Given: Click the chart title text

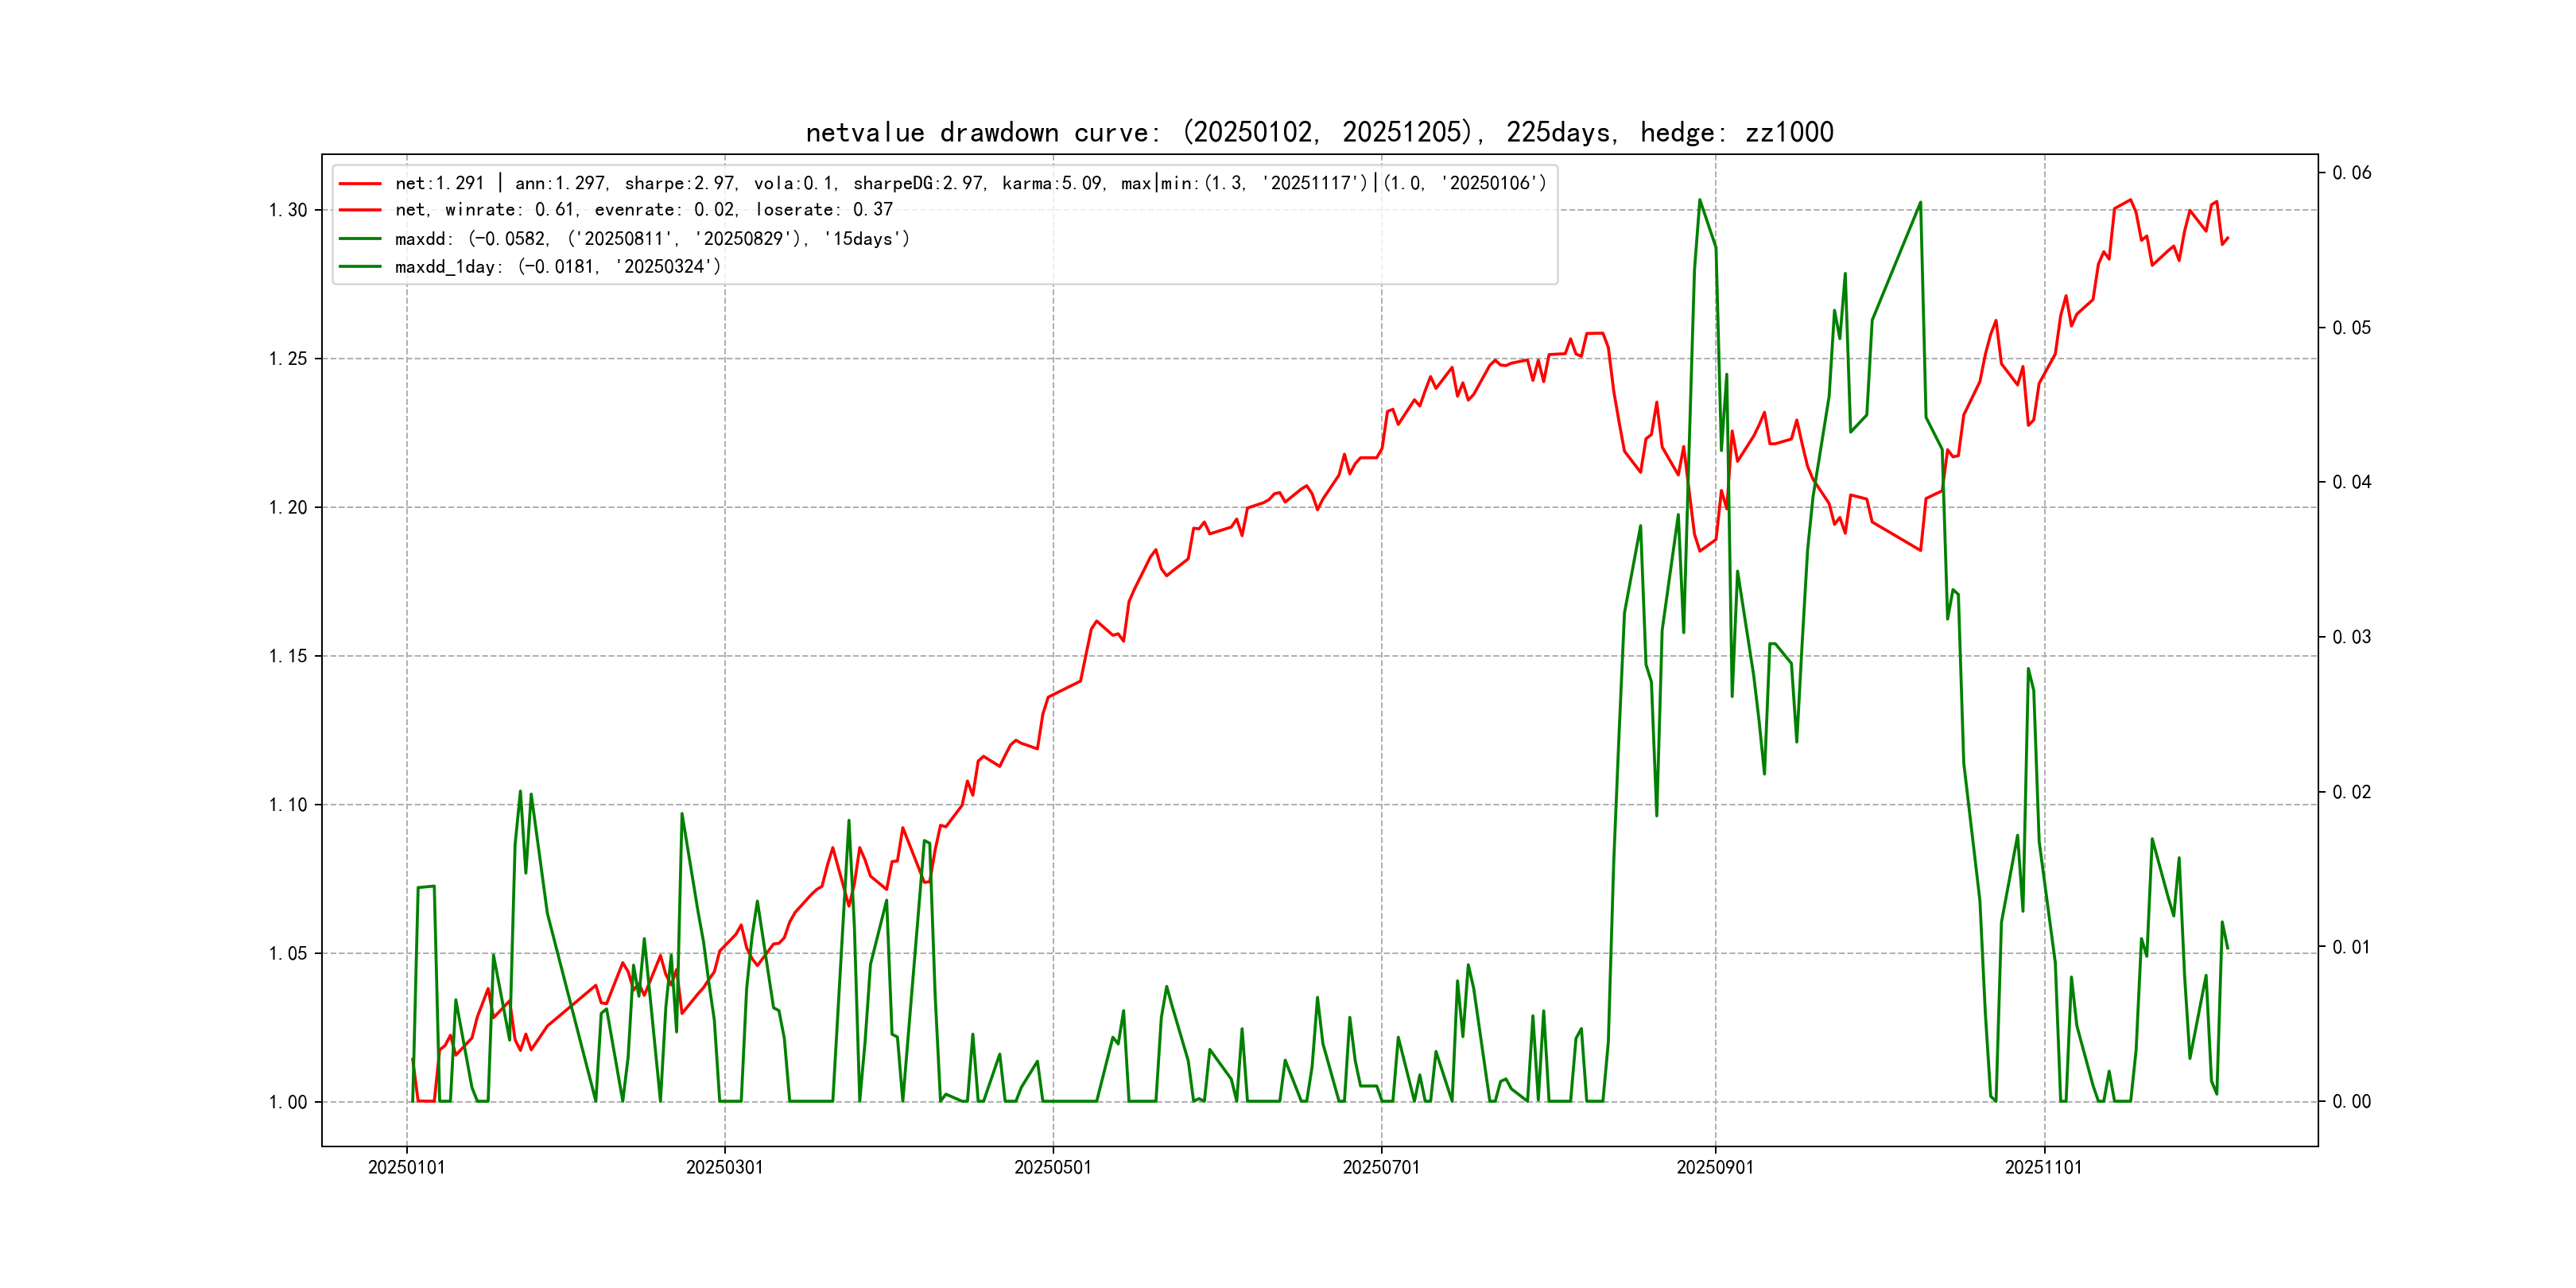Looking at the screenshot, I should pos(1319,133).
